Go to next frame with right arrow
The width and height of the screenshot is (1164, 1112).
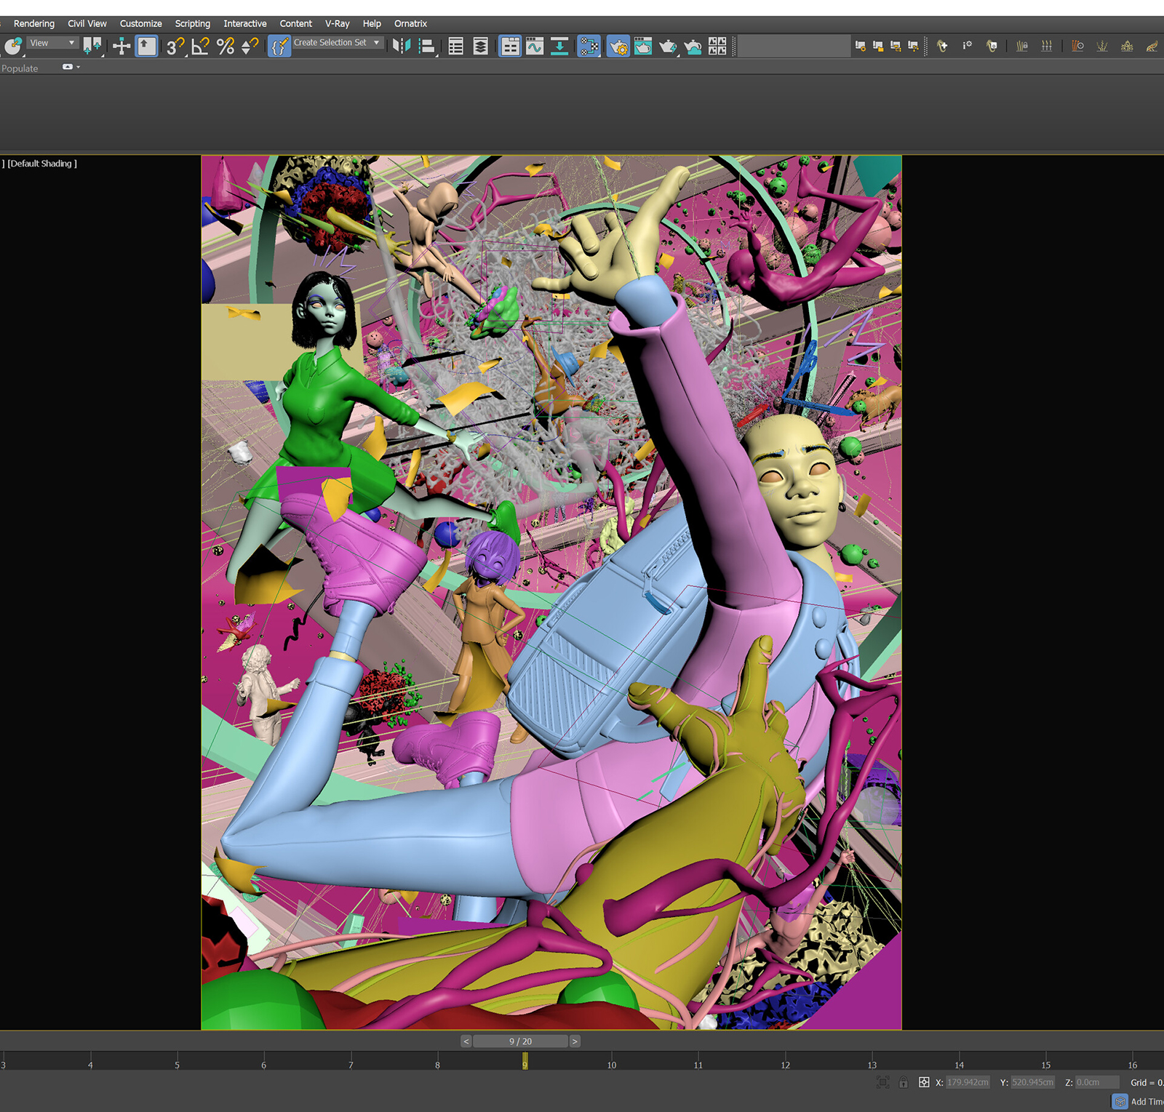(575, 1041)
